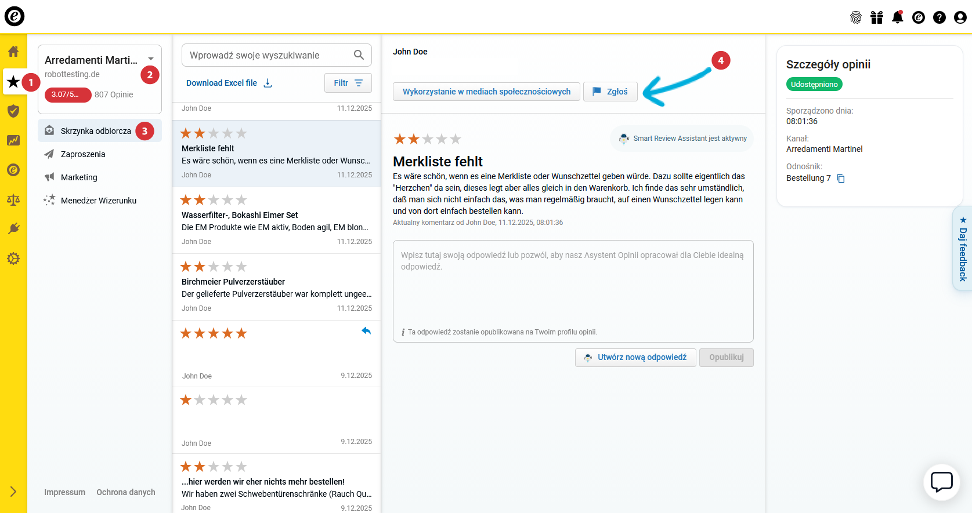Viewport: 972px width, 513px height.
Task: Click Download Excel file link
Action: click(229, 83)
